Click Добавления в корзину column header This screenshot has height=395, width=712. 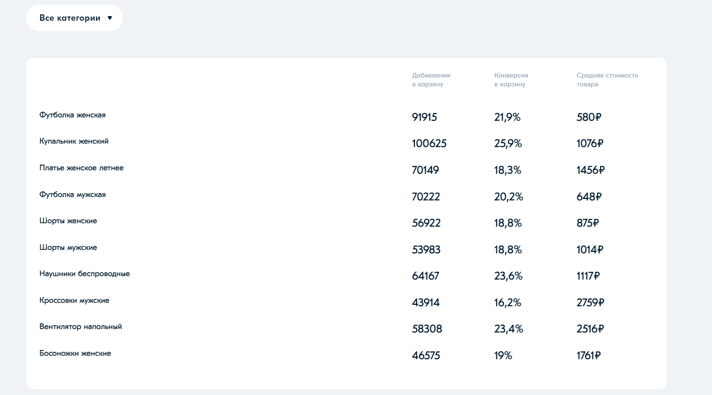(x=431, y=80)
